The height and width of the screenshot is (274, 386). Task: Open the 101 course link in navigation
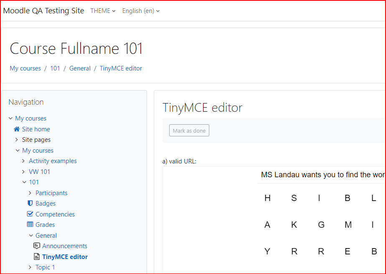(x=34, y=182)
